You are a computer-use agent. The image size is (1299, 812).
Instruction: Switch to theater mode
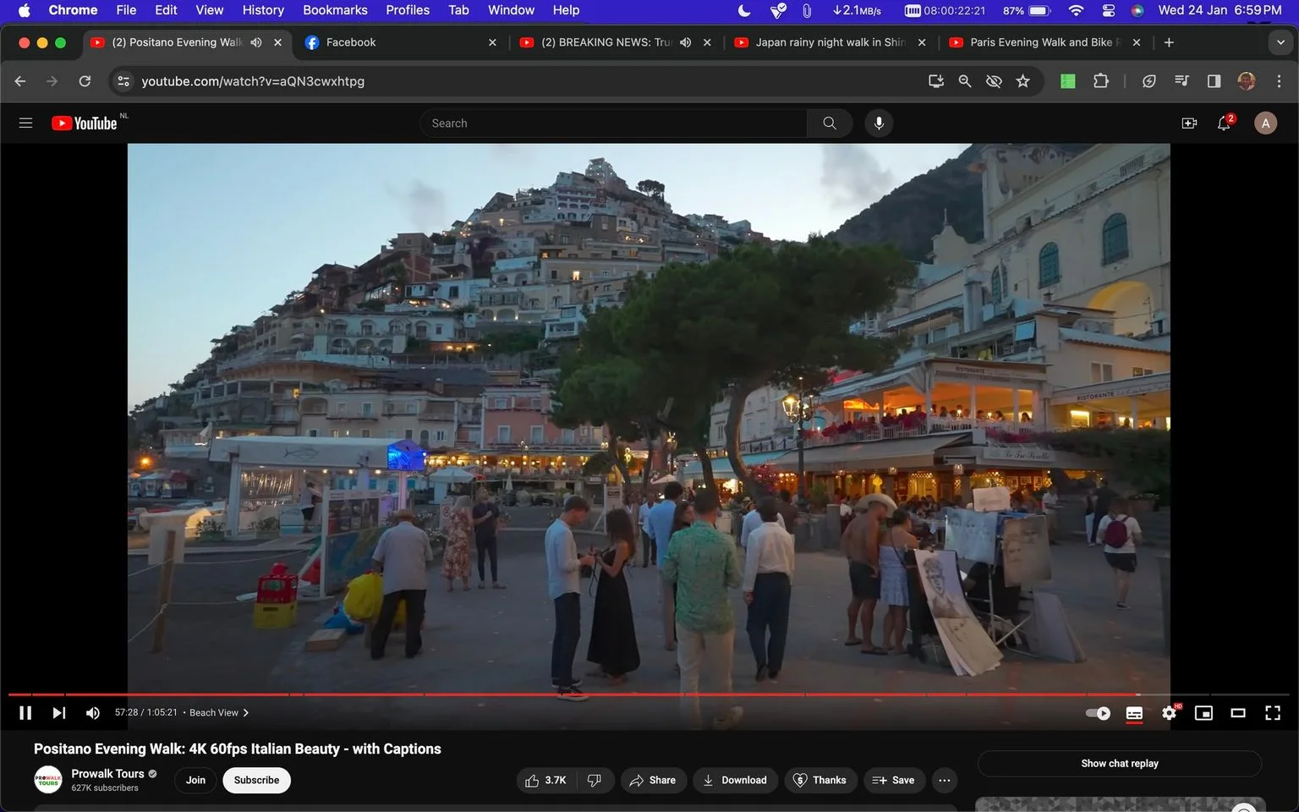point(1238,713)
